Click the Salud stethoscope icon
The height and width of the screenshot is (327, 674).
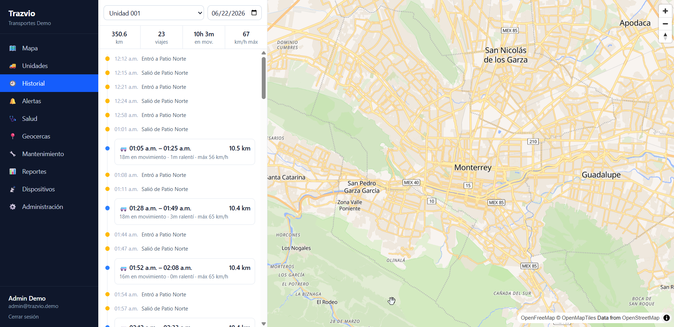click(13, 119)
